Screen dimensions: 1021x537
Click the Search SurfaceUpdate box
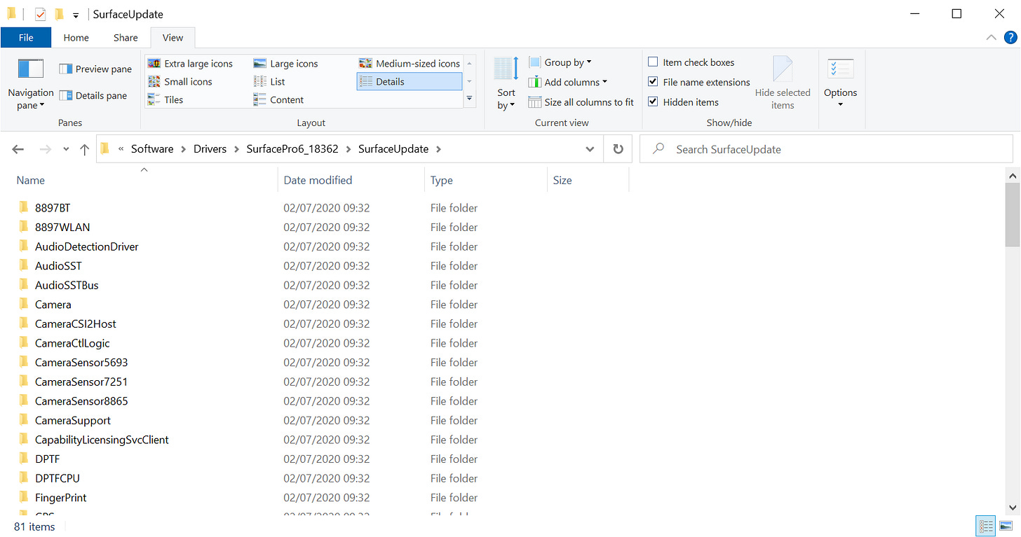tap(826, 149)
